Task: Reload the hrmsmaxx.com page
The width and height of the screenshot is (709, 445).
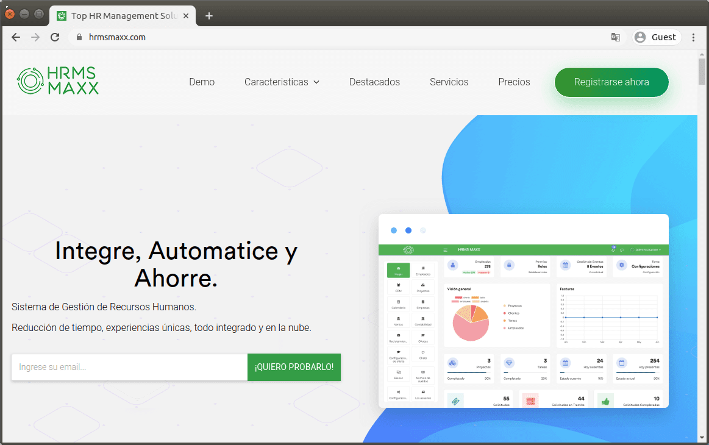Action: pos(55,37)
